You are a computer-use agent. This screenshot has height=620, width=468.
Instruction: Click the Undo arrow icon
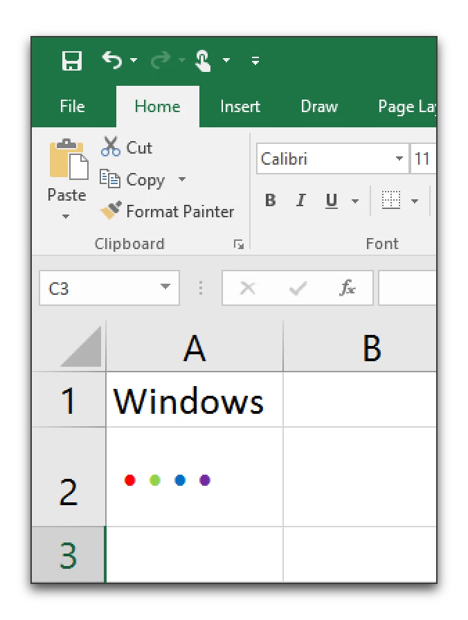112,60
